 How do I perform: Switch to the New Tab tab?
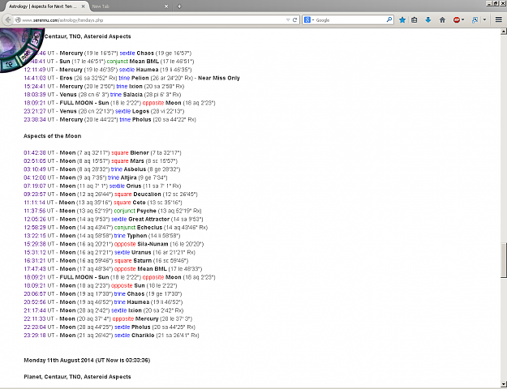[127, 6]
